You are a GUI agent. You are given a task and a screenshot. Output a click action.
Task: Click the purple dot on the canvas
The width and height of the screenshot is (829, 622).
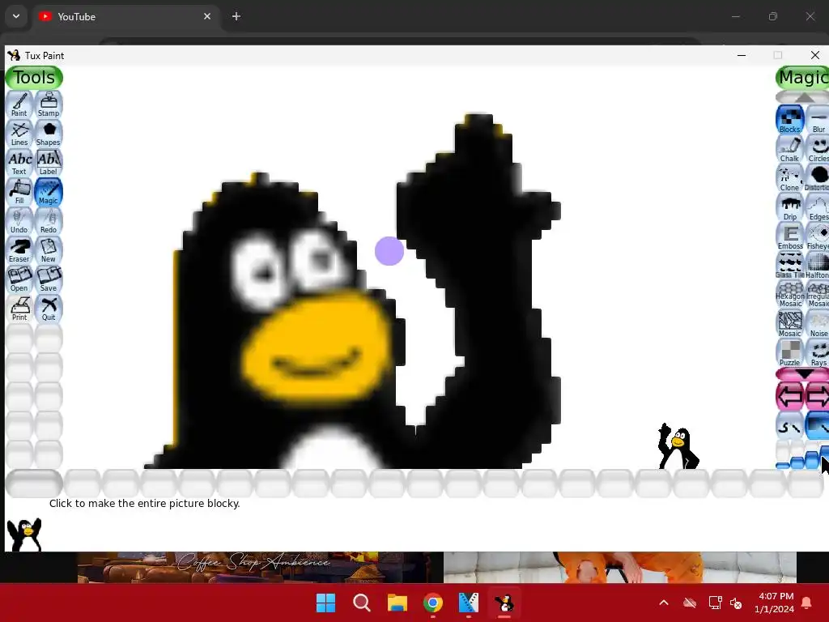pos(389,251)
